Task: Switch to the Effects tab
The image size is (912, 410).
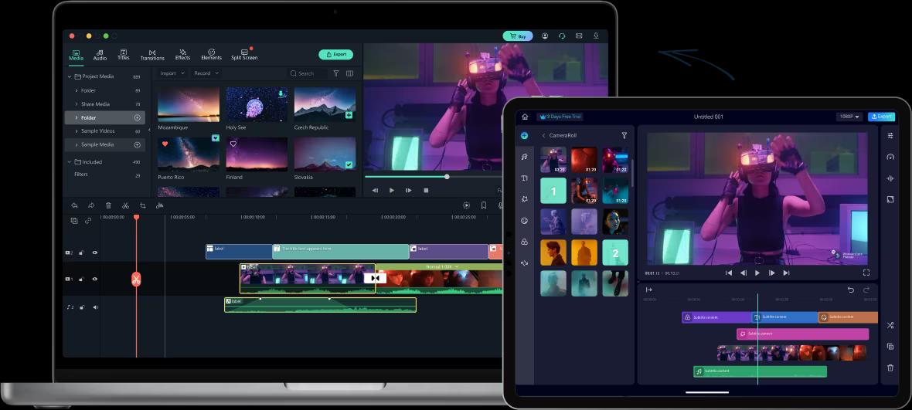Action: pos(182,55)
